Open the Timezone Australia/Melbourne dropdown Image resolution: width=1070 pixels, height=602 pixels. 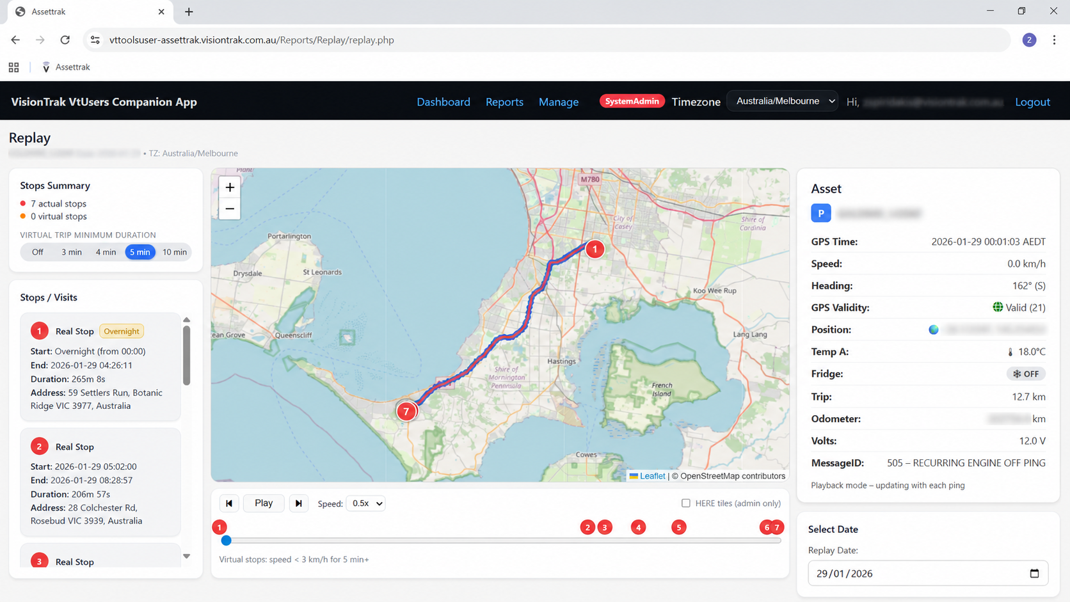(x=783, y=101)
